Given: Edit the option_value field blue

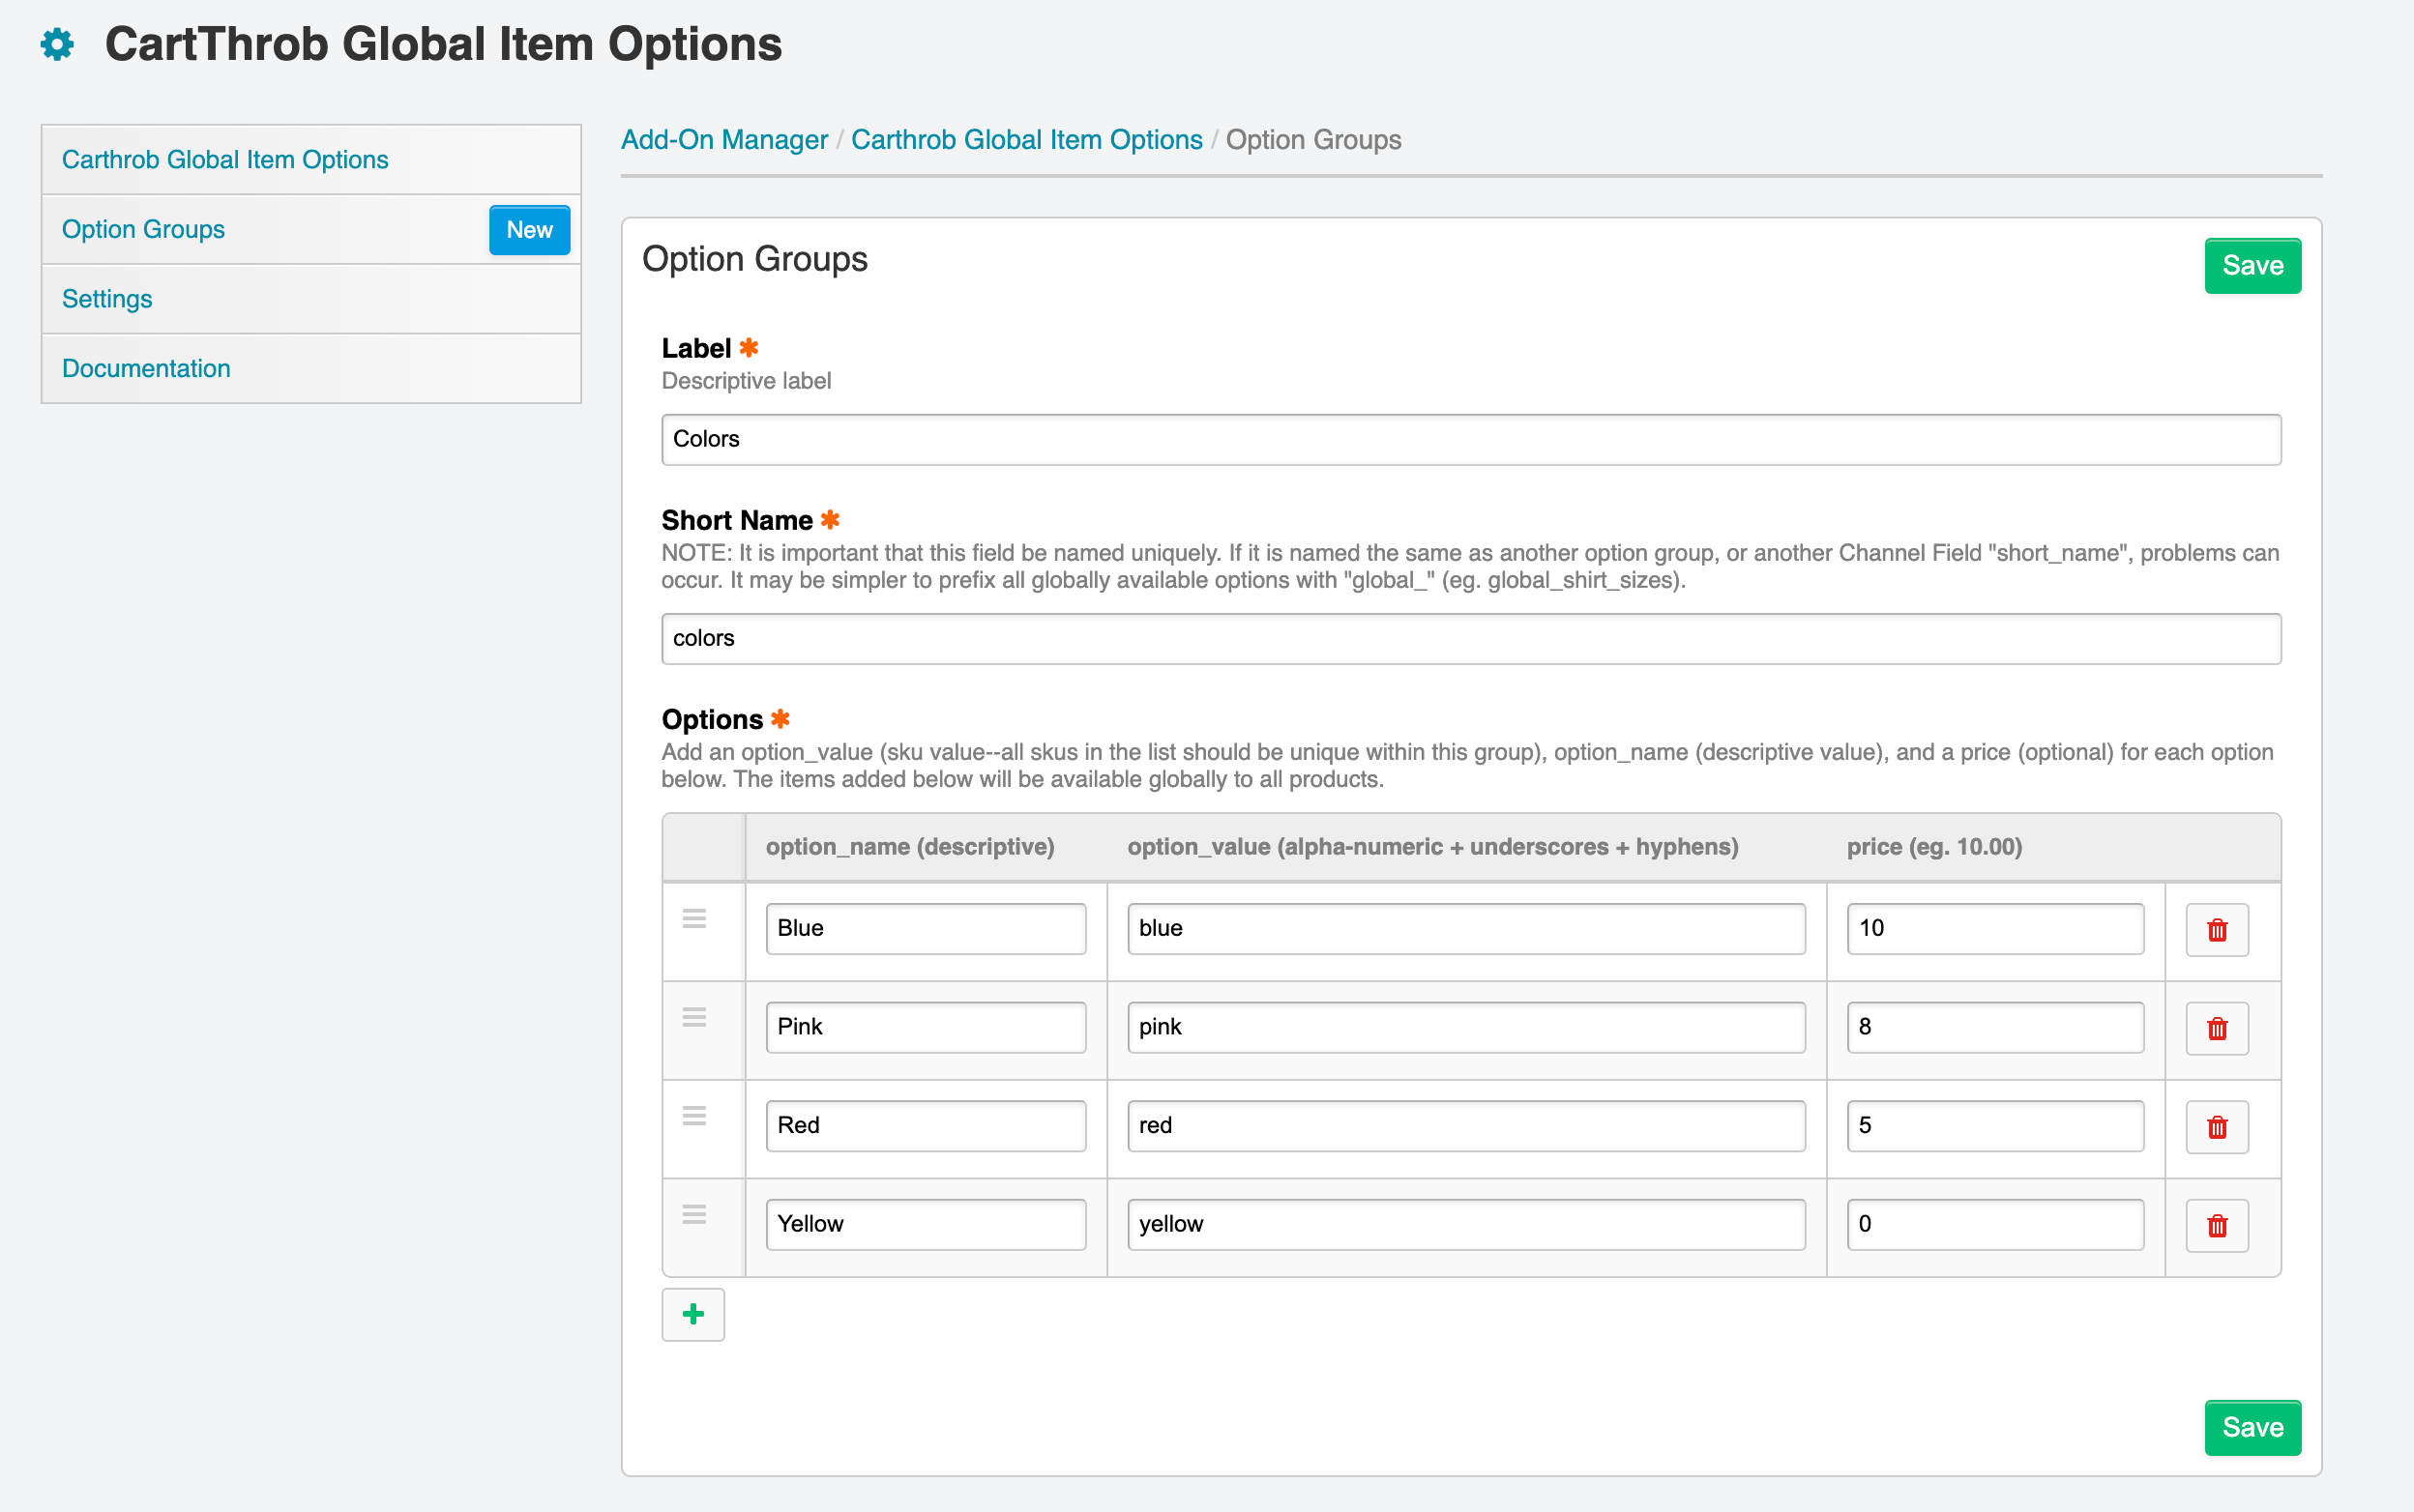Looking at the screenshot, I should 1465,928.
